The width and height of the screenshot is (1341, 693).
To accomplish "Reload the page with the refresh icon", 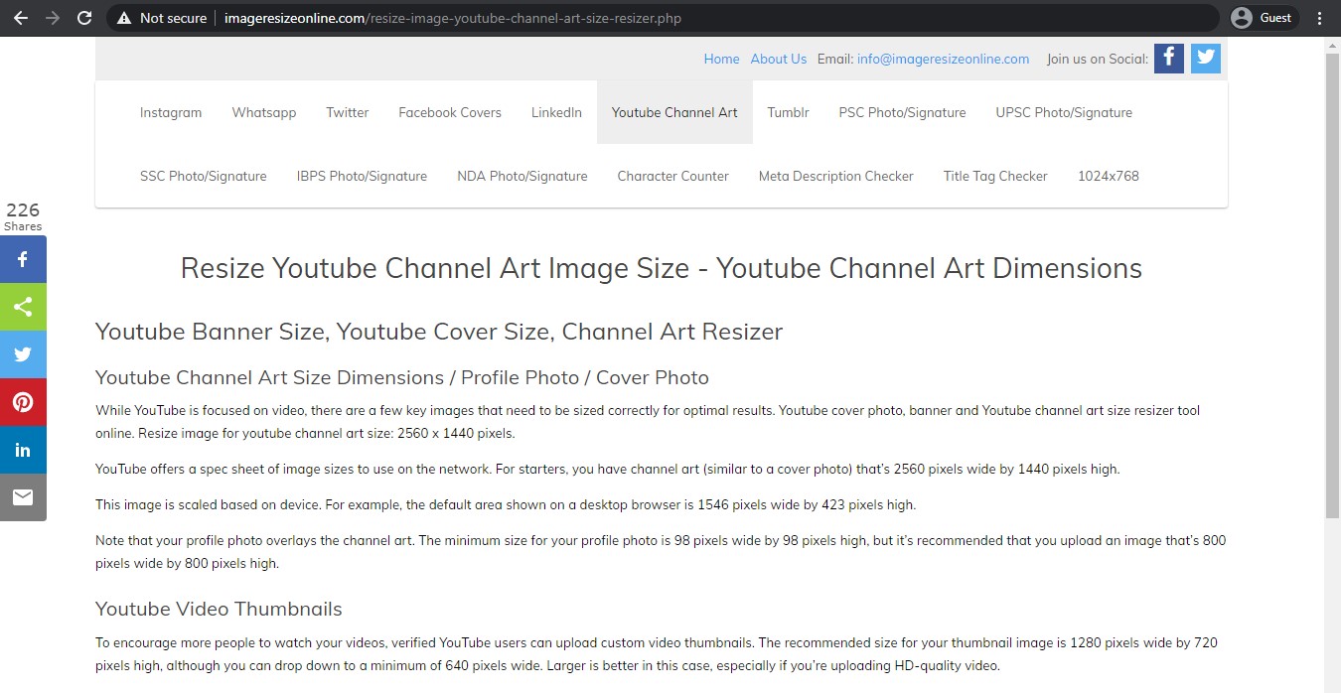I will click(84, 18).
